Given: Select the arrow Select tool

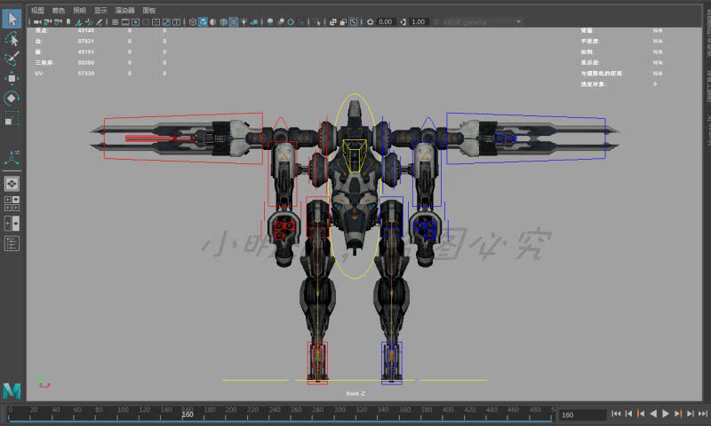Looking at the screenshot, I should click(12, 19).
